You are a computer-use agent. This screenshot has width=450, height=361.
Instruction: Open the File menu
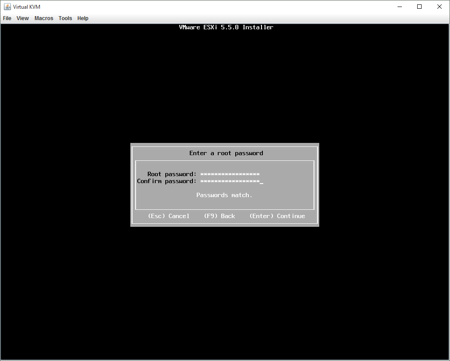(x=7, y=18)
